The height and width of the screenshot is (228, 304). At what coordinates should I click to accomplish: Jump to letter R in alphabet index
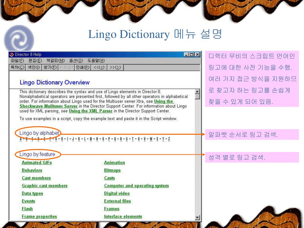121,139
